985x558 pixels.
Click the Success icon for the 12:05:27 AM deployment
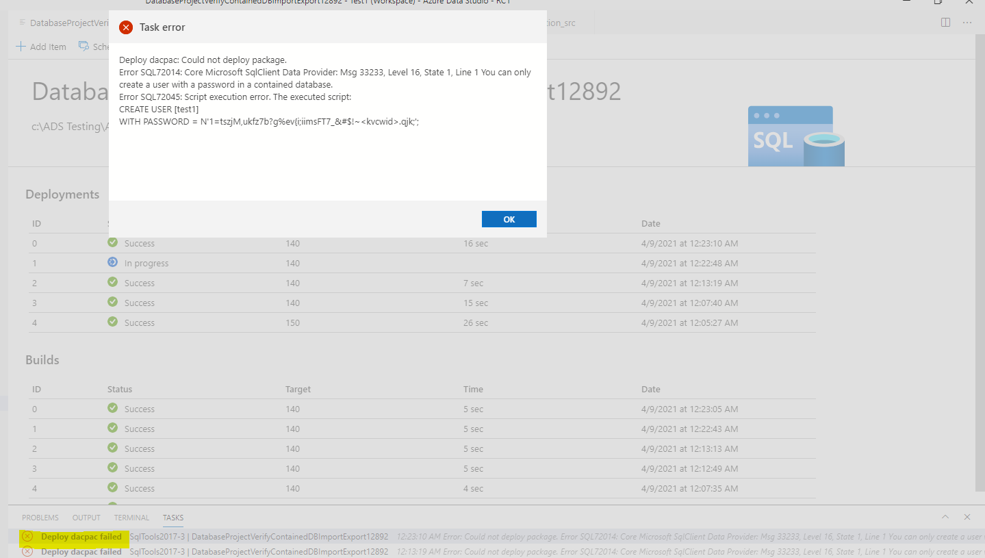click(113, 322)
